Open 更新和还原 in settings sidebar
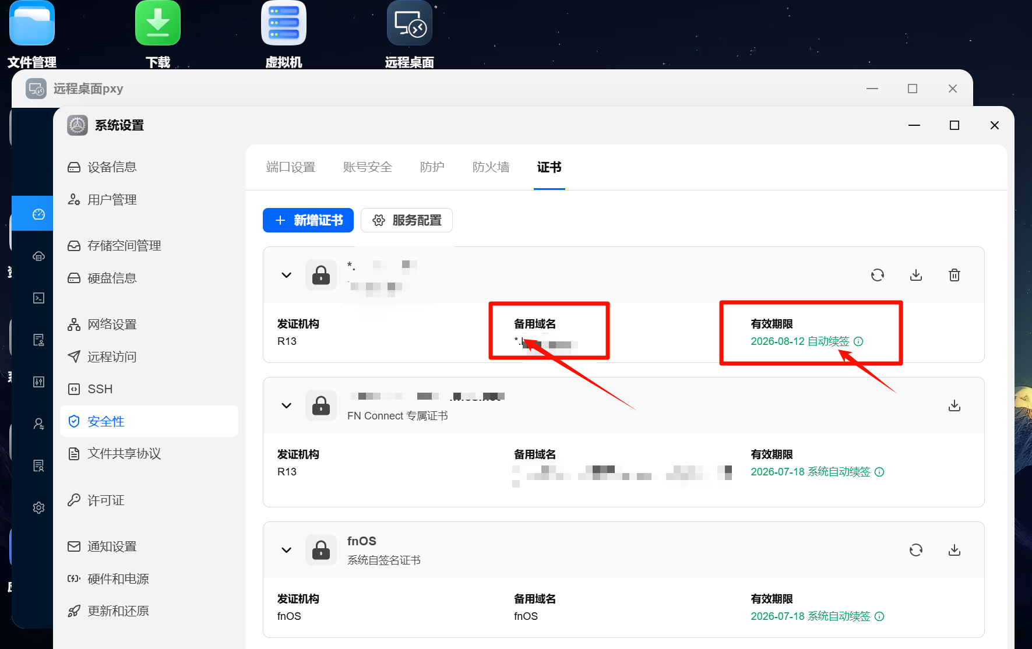Screen dimensions: 1032x649 (x=149, y=611)
